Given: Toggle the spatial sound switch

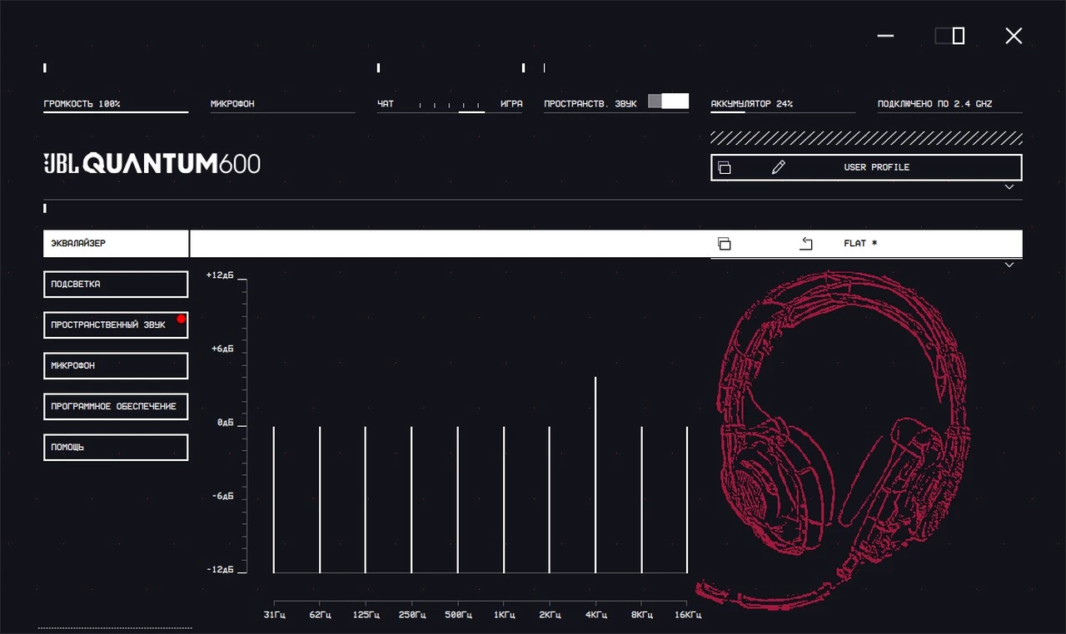Looking at the screenshot, I should 668,102.
